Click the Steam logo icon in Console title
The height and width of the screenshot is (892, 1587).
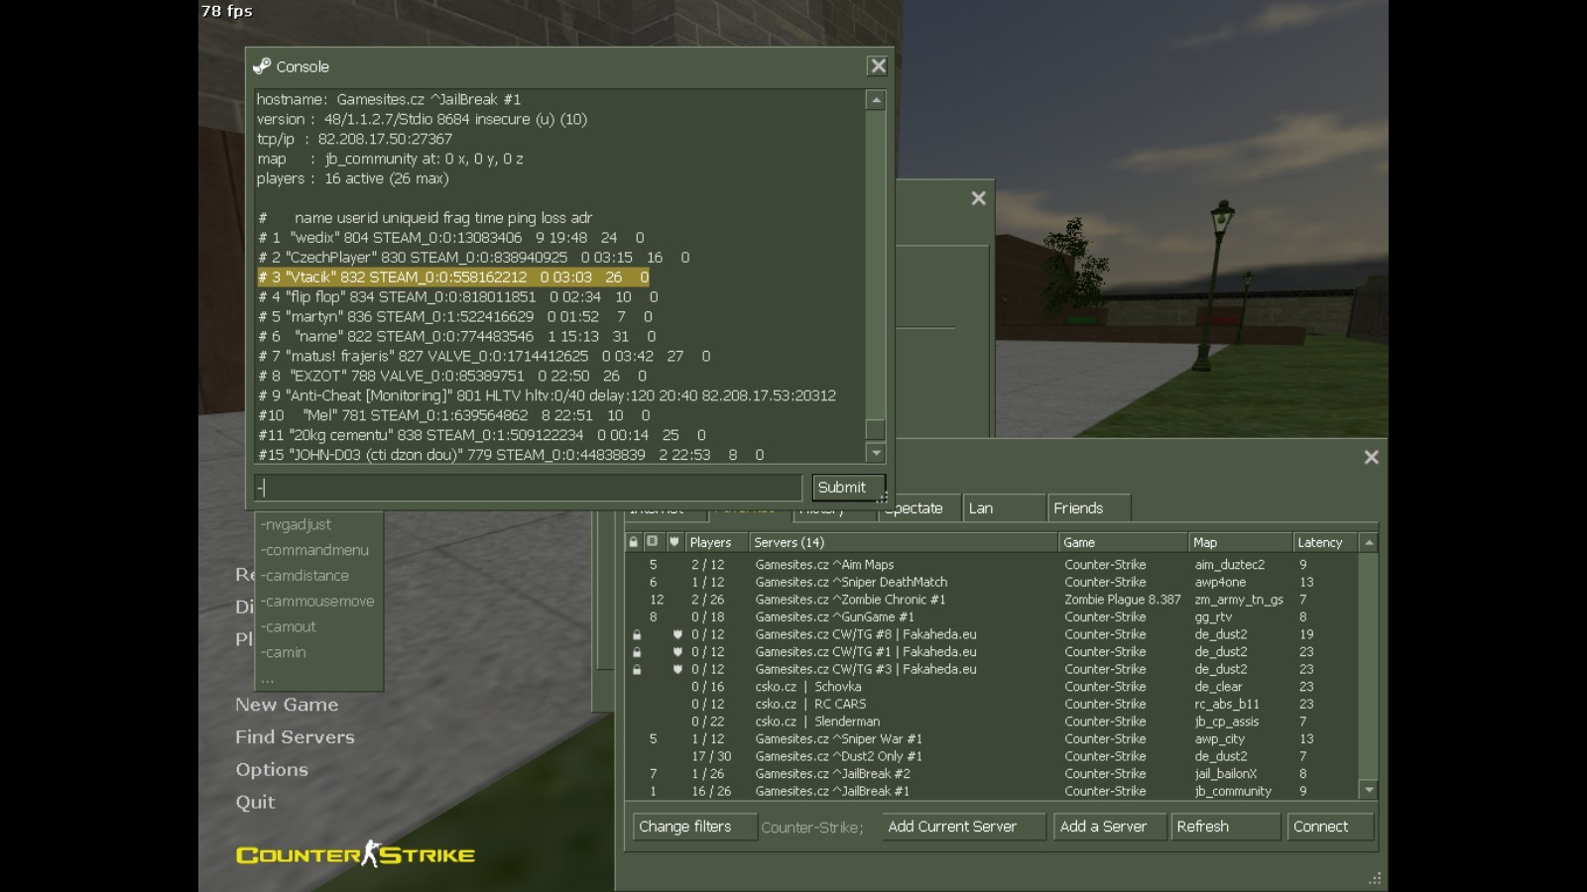(x=262, y=66)
